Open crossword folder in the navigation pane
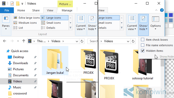Screen dimensions: 174x98 coord(17,93)
